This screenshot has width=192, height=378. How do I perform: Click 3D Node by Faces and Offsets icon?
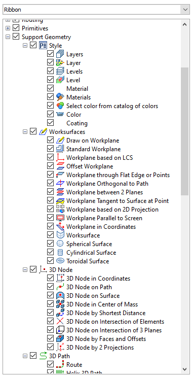(x=60, y=339)
